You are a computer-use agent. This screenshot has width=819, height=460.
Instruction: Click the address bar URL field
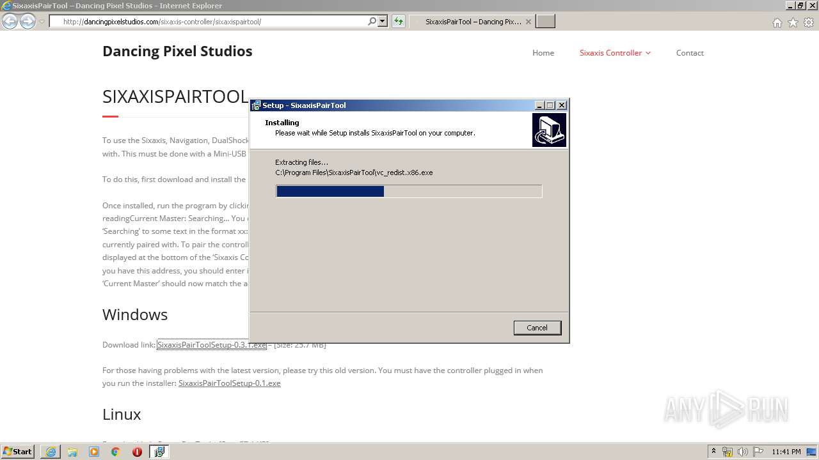[208, 21]
